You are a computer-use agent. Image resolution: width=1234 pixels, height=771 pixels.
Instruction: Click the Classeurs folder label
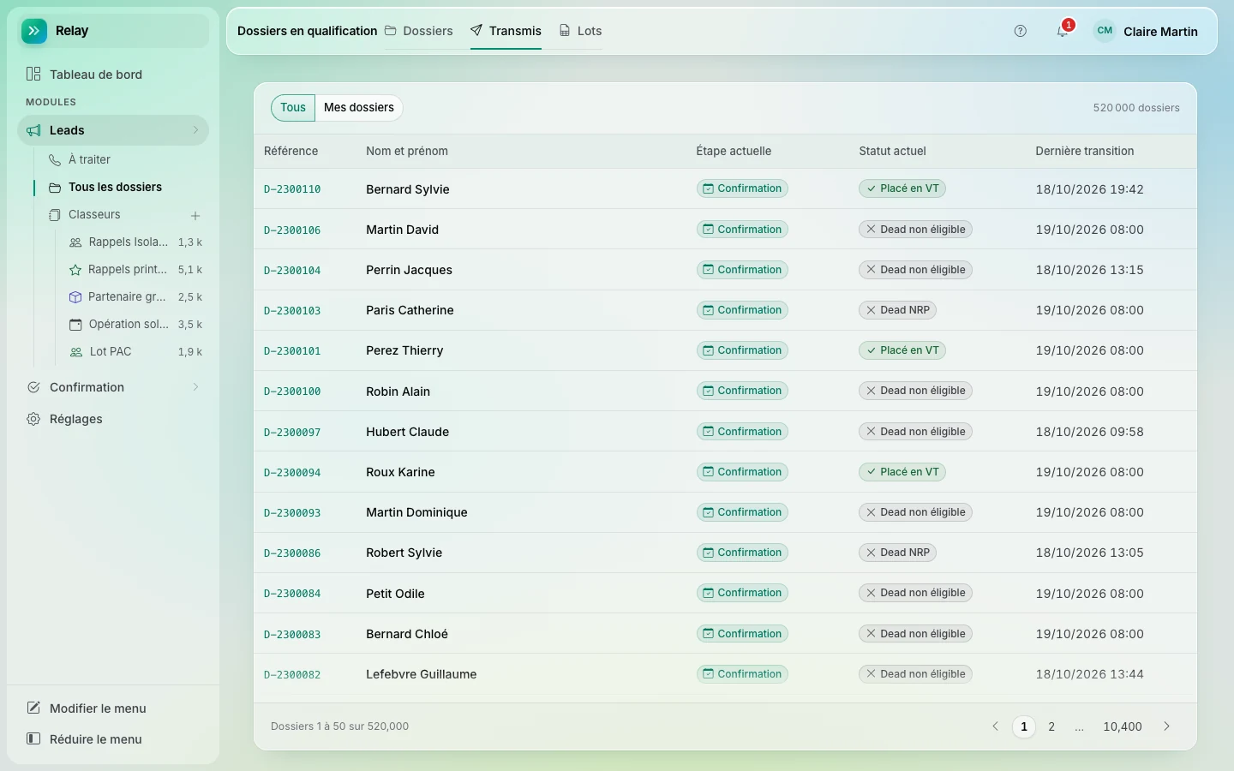click(x=94, y=214)
